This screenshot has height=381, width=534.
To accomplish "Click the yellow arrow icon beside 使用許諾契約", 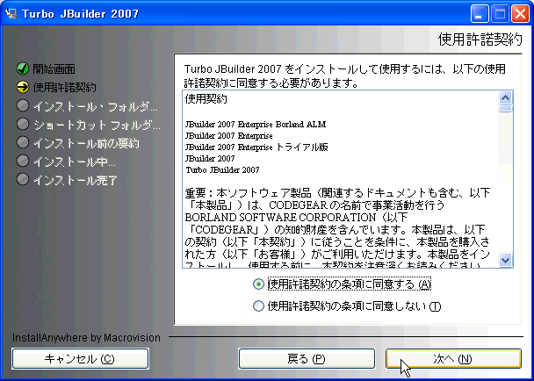I will (22, 87).
